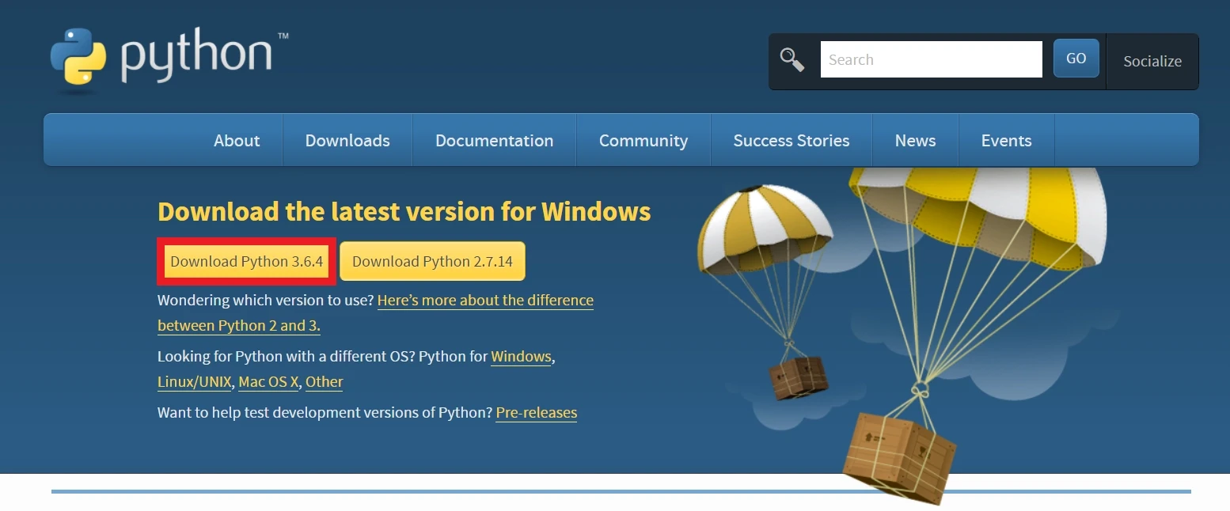The height and width of the screenshot is (511, 1230).
Task: Click the Download Python 2.7.14 button
Action: pyautogui.click(x=432, y=262)
